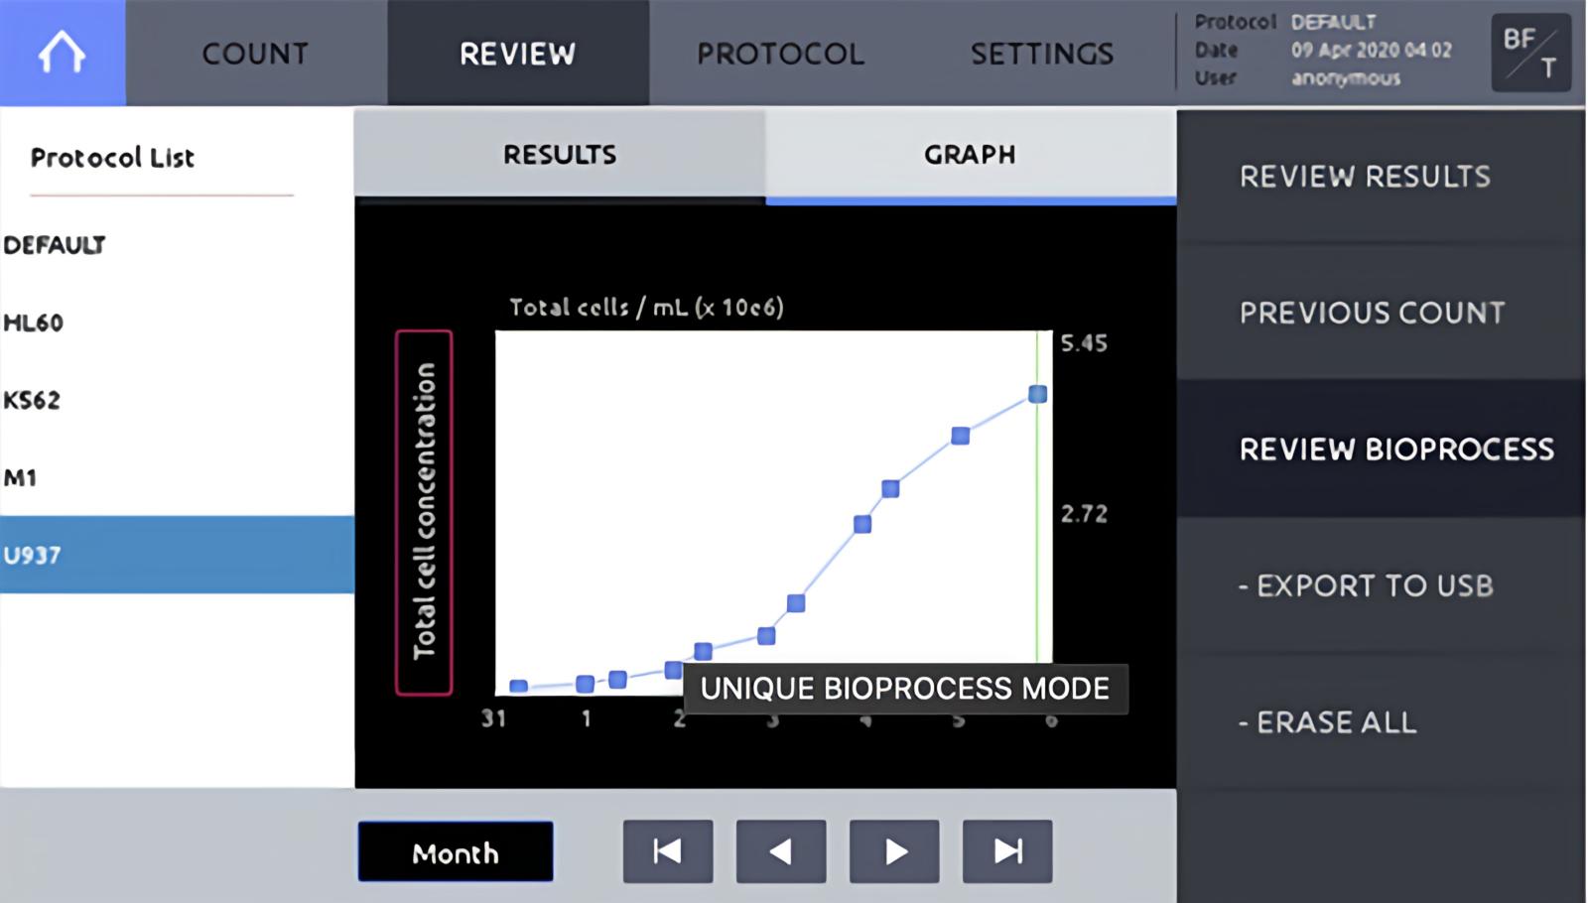Open the COUNT tab
Viewport: 1588px width, 903px height.
(256, 53)
